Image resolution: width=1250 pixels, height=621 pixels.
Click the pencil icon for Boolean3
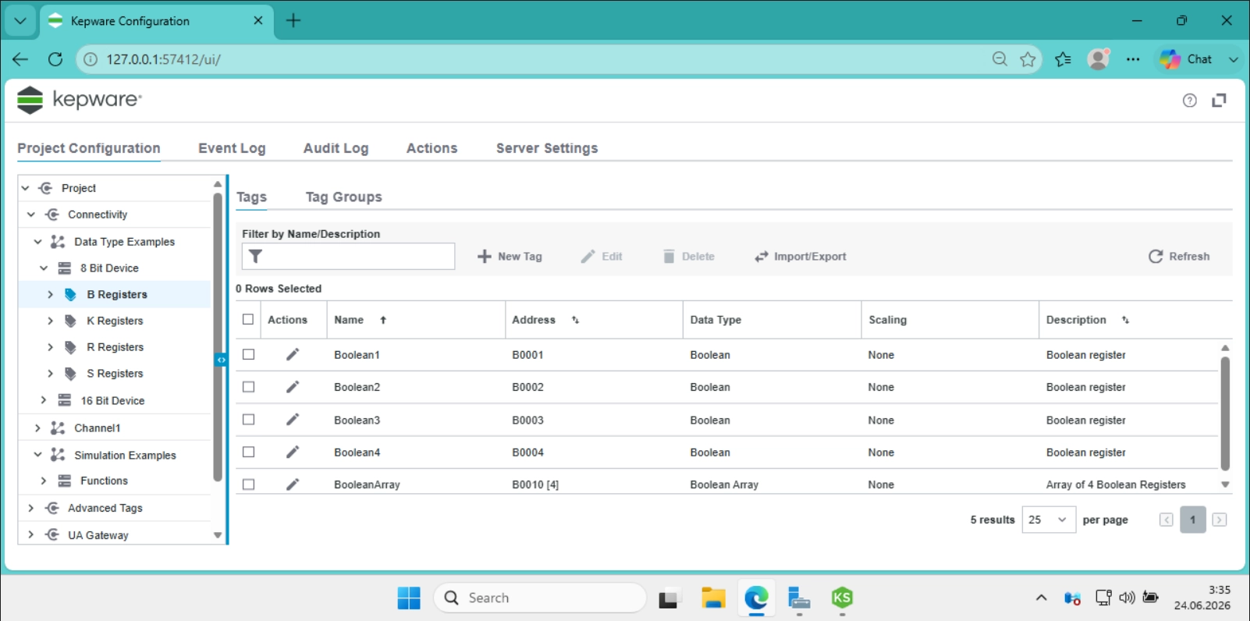[293, 420]
